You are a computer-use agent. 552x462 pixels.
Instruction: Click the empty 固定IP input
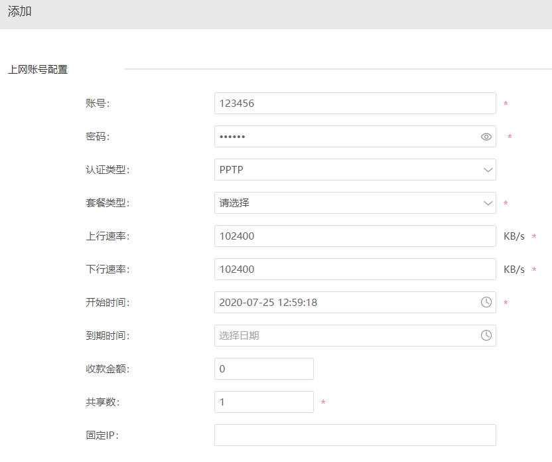pos(355,435)
